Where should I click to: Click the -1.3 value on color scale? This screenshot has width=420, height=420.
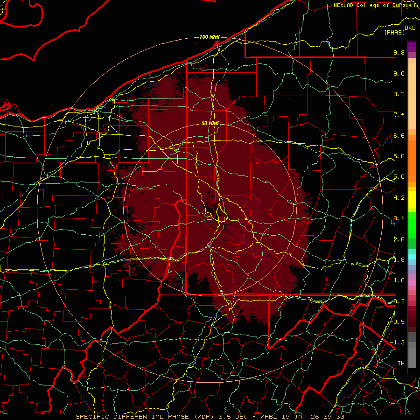[398, 343]
